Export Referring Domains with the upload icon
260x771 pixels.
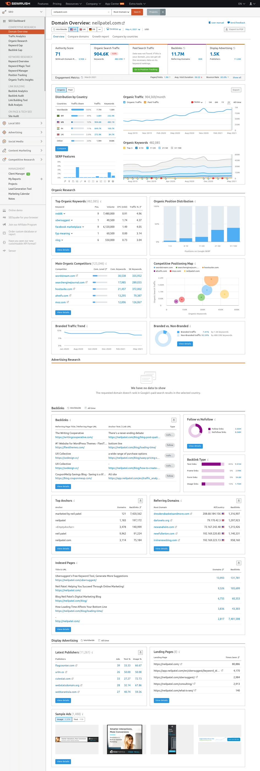point(239,501)
